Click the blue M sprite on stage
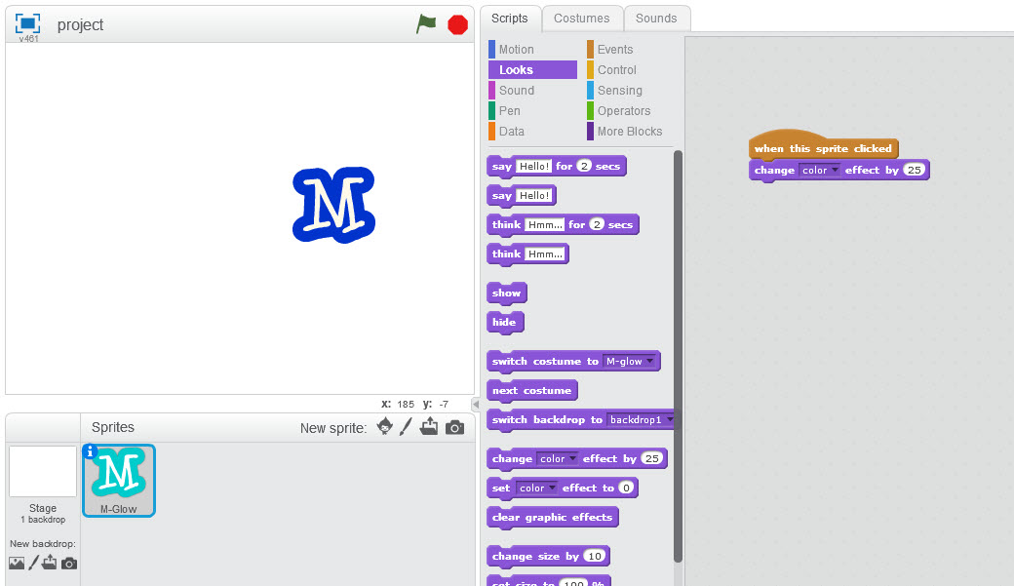Screen dimensions: 1014x586 click(x=333, y=205)
